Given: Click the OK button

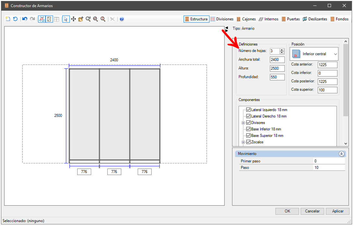Looking at the screenshot, I should pyautogui.click(x=287, y=211).
